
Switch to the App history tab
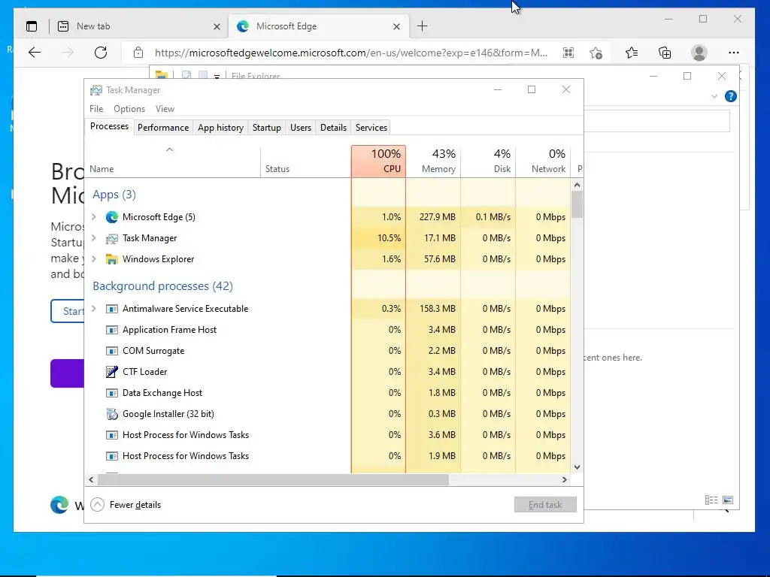point(220,128)
